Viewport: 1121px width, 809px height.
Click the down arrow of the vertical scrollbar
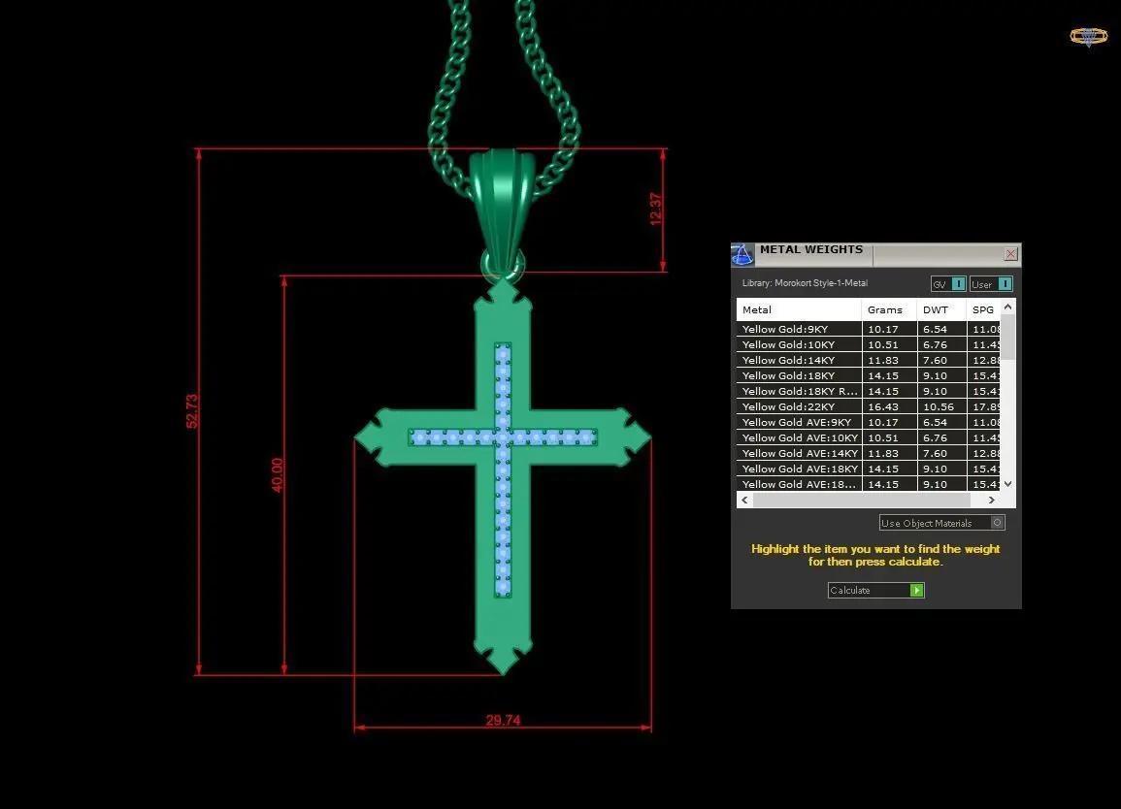(1008, 484)
